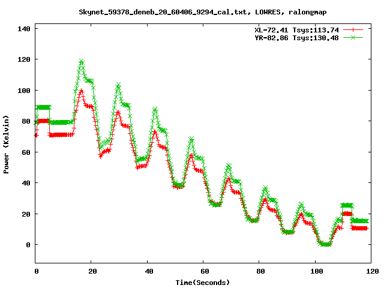Click the highest red peak near 100 Kelvin
This screenshot has height=288, width=384.
[82, 91]
